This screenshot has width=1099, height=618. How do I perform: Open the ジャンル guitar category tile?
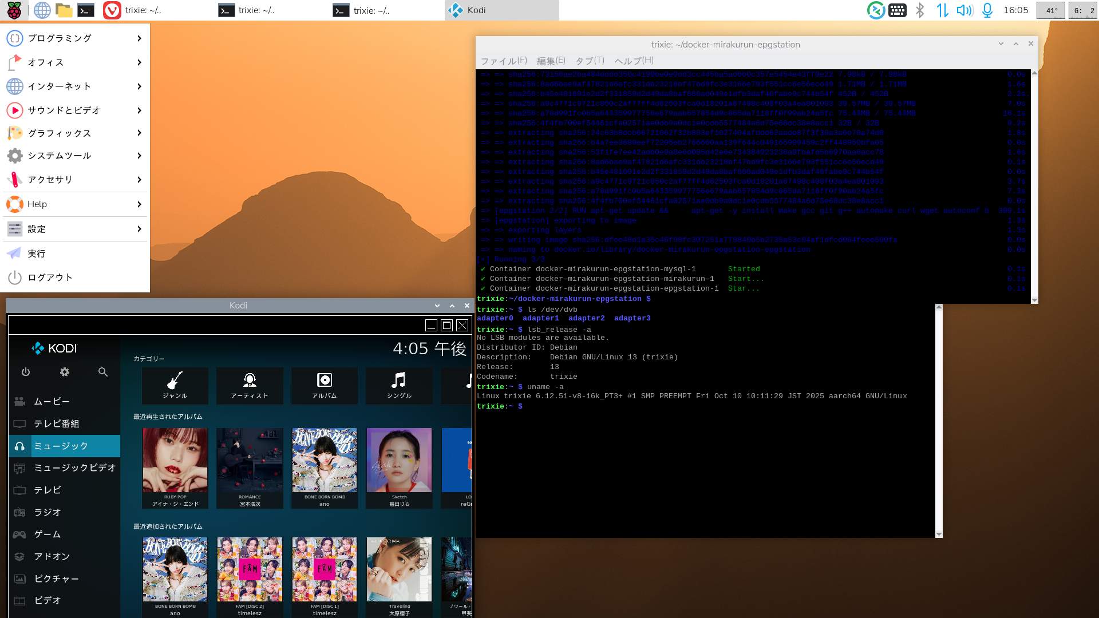tap(175, 386)
